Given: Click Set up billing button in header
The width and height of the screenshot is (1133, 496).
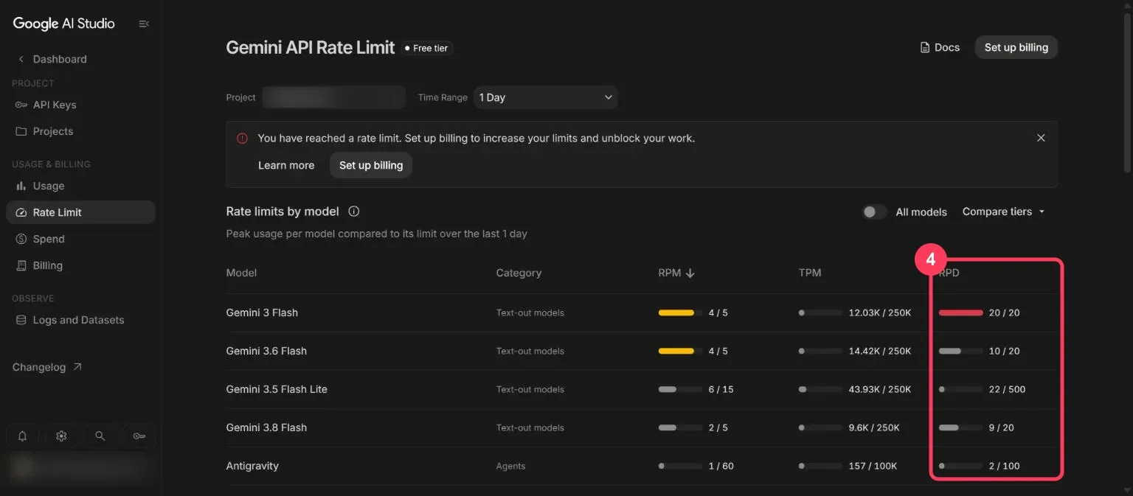Looking at the screenshot, I should (x=1016, y=47).
